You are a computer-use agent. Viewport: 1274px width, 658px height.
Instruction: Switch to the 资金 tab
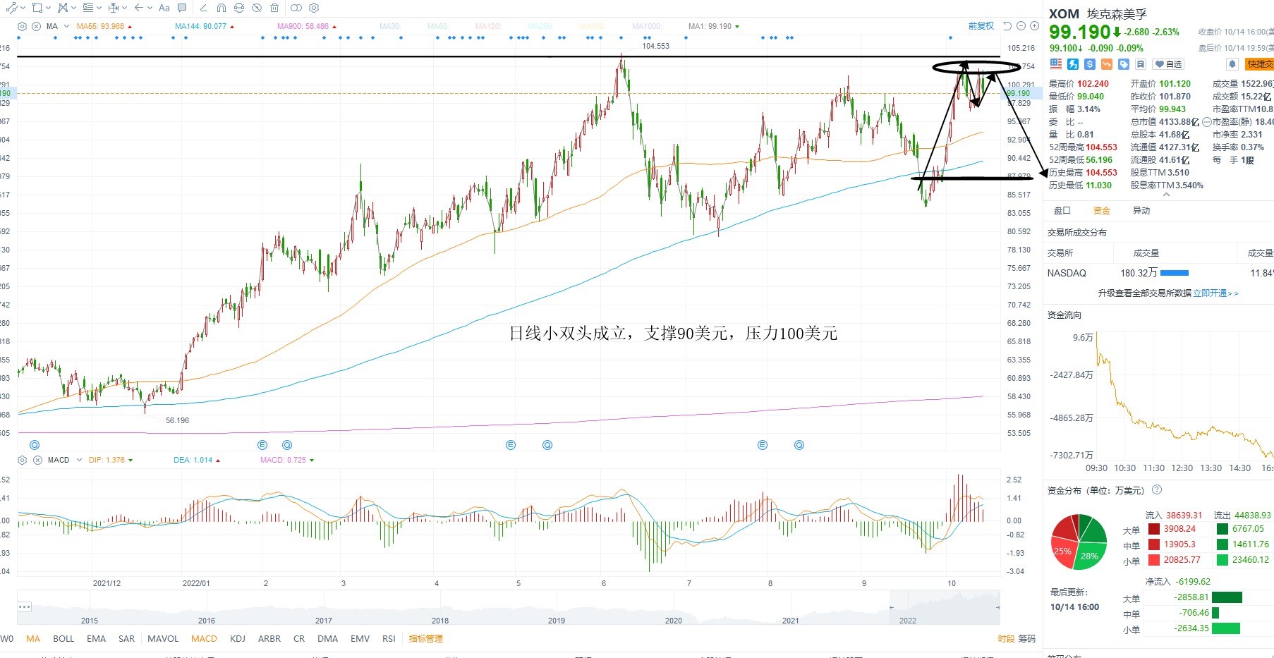tap(1102, 210)
